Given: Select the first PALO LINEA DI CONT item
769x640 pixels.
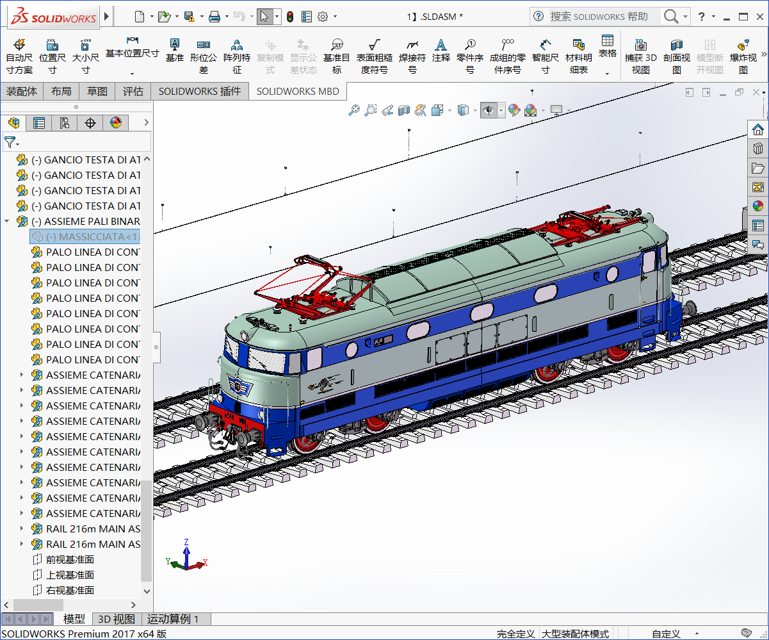Looking at the screenshot, I should point(85,252).
